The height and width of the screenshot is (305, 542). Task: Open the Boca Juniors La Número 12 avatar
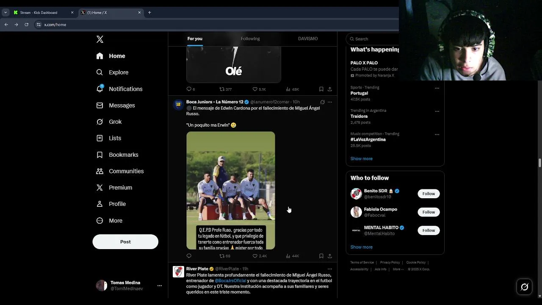pyautogui.click(x=178, y=104)
